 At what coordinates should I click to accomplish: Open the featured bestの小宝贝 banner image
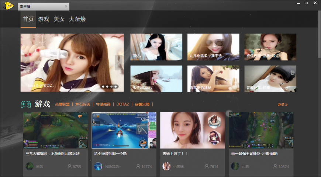coord(72,63)
